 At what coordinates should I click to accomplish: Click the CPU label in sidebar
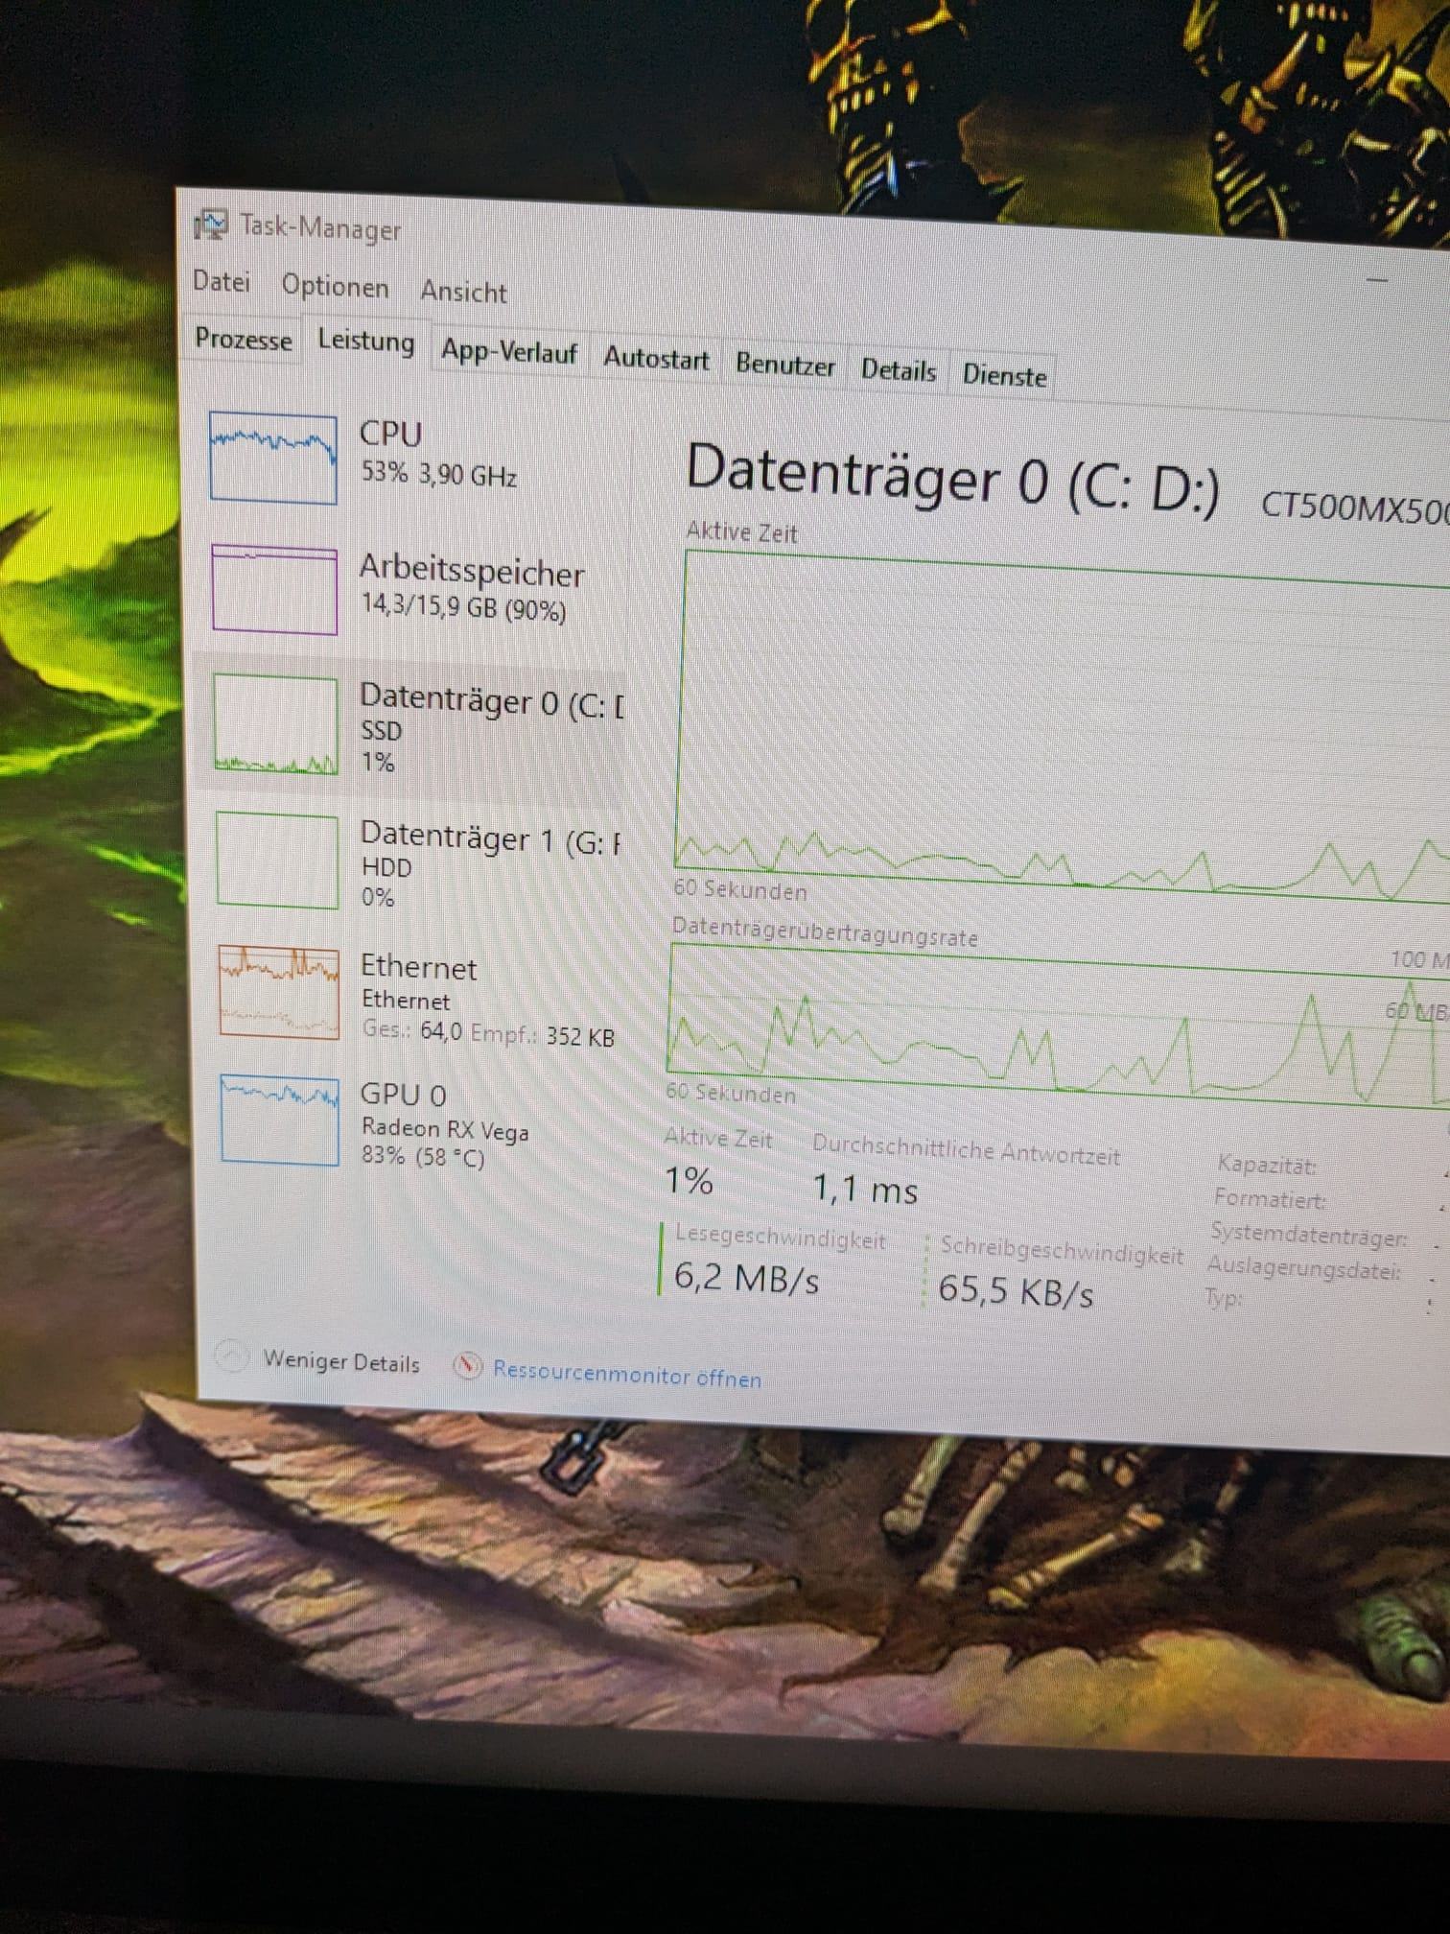point(390,434)
